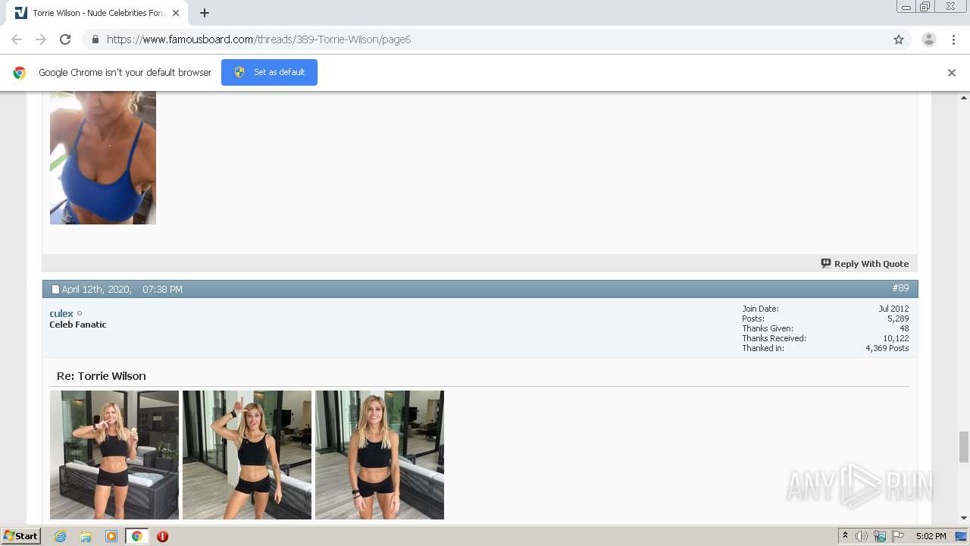Open post number #89 permalink

(x=900, y=288)
